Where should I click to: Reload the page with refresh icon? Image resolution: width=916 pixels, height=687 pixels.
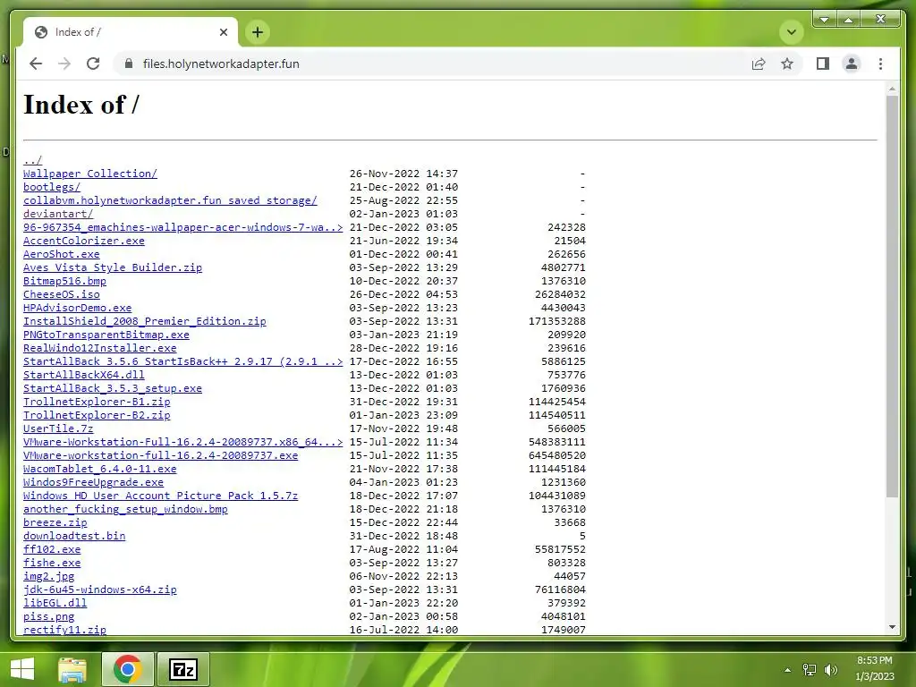tap(93, 64)
